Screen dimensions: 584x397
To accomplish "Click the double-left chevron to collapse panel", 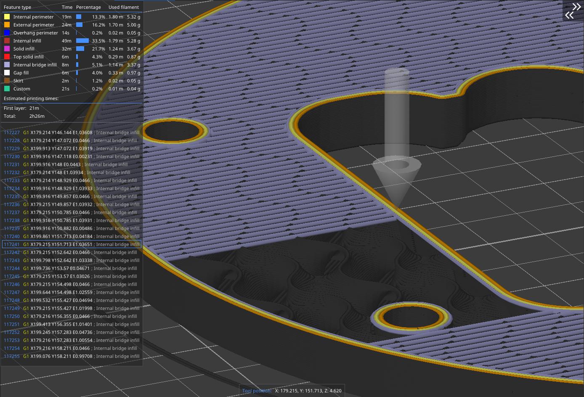I will tap(570, 15).
